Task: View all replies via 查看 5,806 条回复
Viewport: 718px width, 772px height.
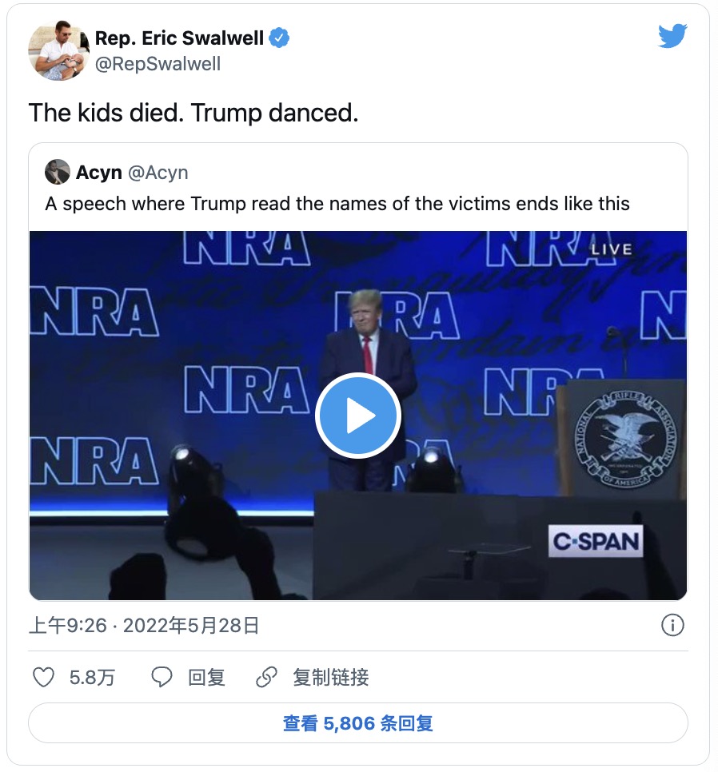Action: click(x=357, y=723)
